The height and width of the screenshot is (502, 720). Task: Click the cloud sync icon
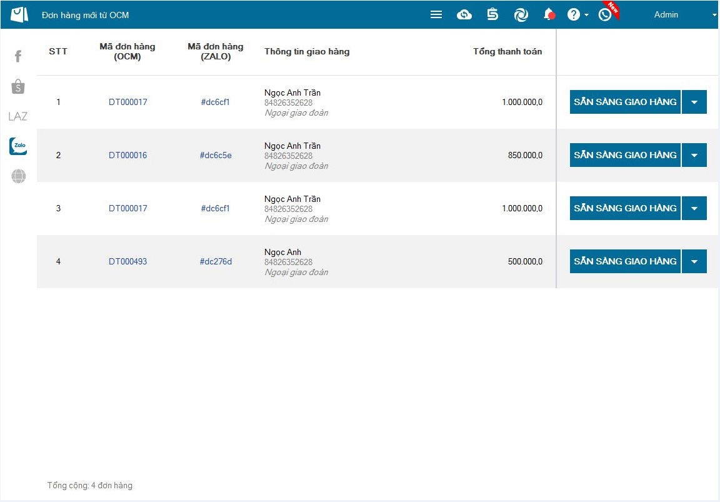pyautogui.click(x=464, y=14)
